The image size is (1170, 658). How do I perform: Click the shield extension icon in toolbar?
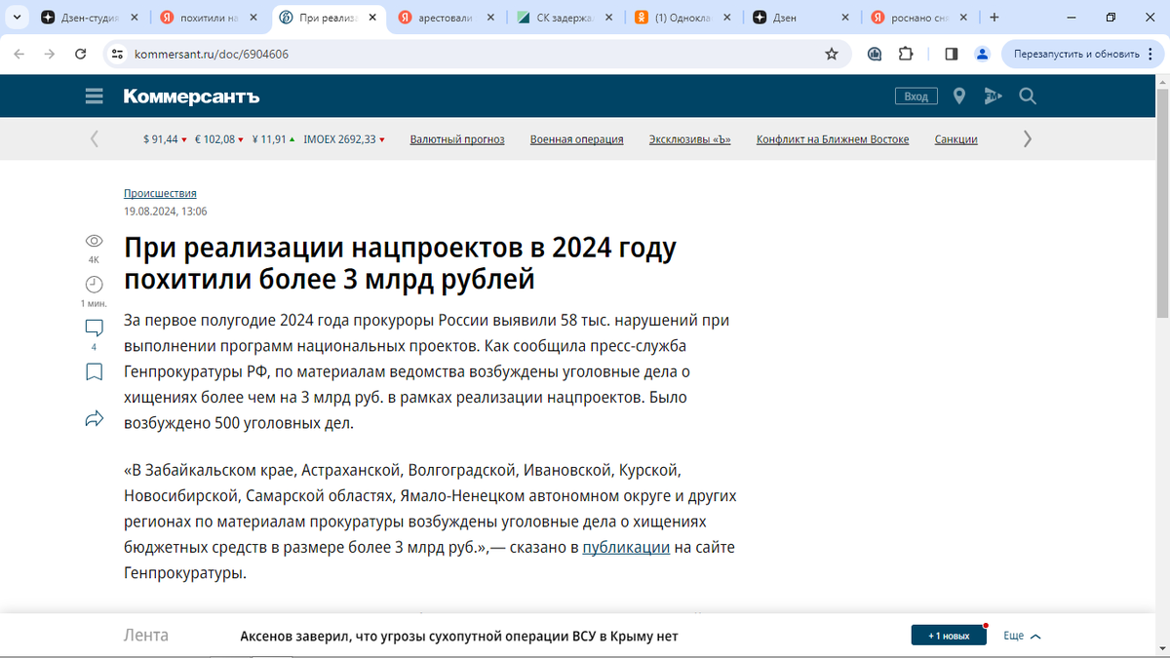pyautogui.click(x=875, y=54)
